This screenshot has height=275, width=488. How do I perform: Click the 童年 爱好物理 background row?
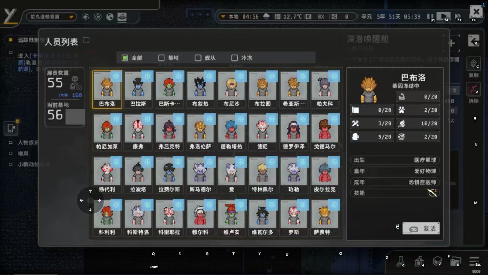pos(394,171)
